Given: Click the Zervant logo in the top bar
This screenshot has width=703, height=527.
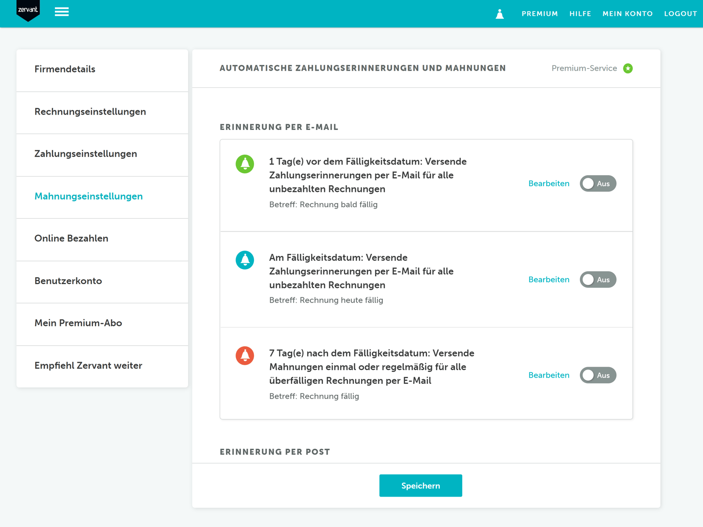Looking at the screenshot, I should [x=28, y=10].
